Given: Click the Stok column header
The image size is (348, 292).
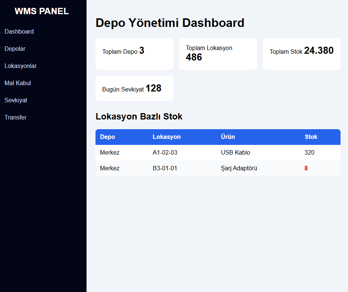Looking at the screenshot, I should point(311,137).
